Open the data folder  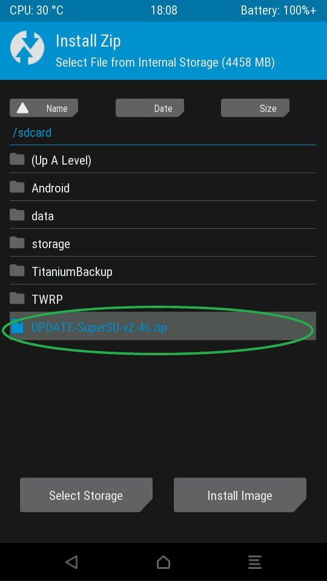[x=163, y=215]
